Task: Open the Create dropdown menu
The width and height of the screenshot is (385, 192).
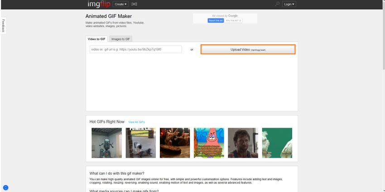Action: (x=120, y=4)
